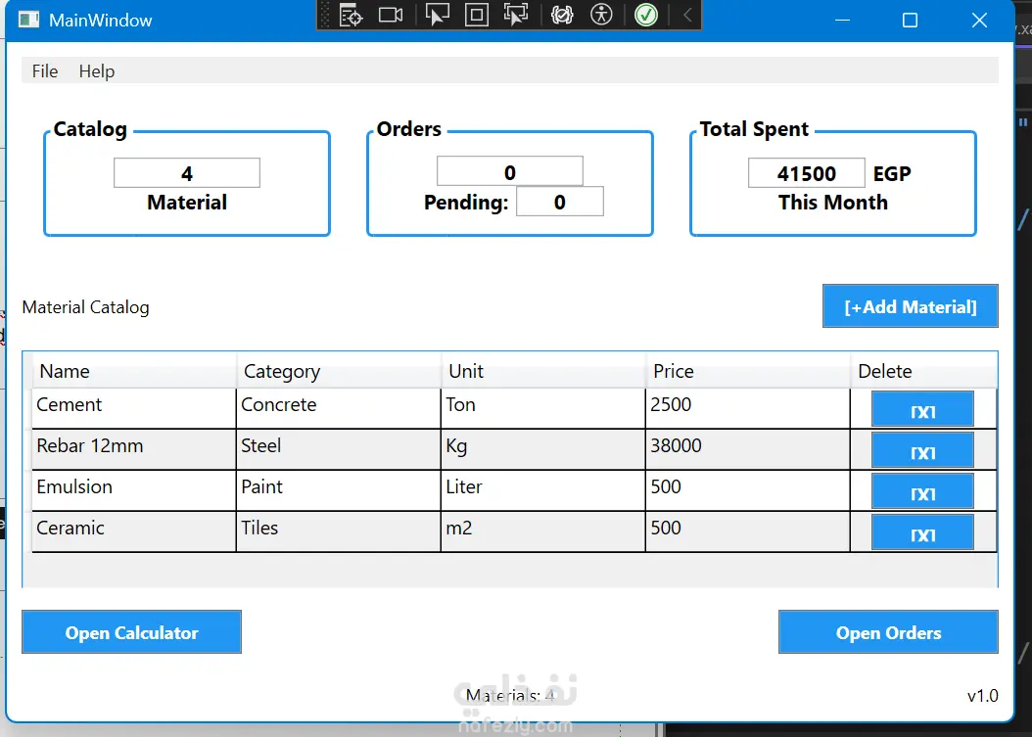Sort table by Price column header
1032x737 pixels.
[748, 371]
